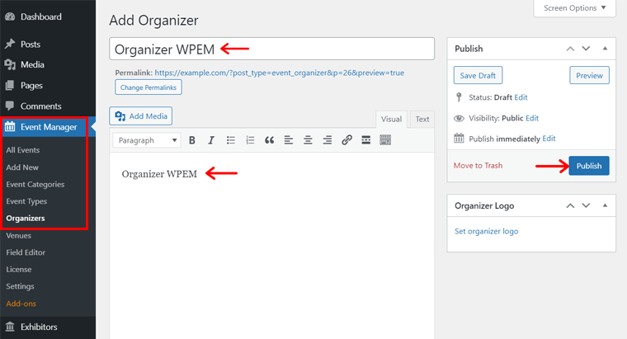Viewport: 627px width, 339px height.
Task: Apply blockquote formatting
Action: [x=269, y=140]
